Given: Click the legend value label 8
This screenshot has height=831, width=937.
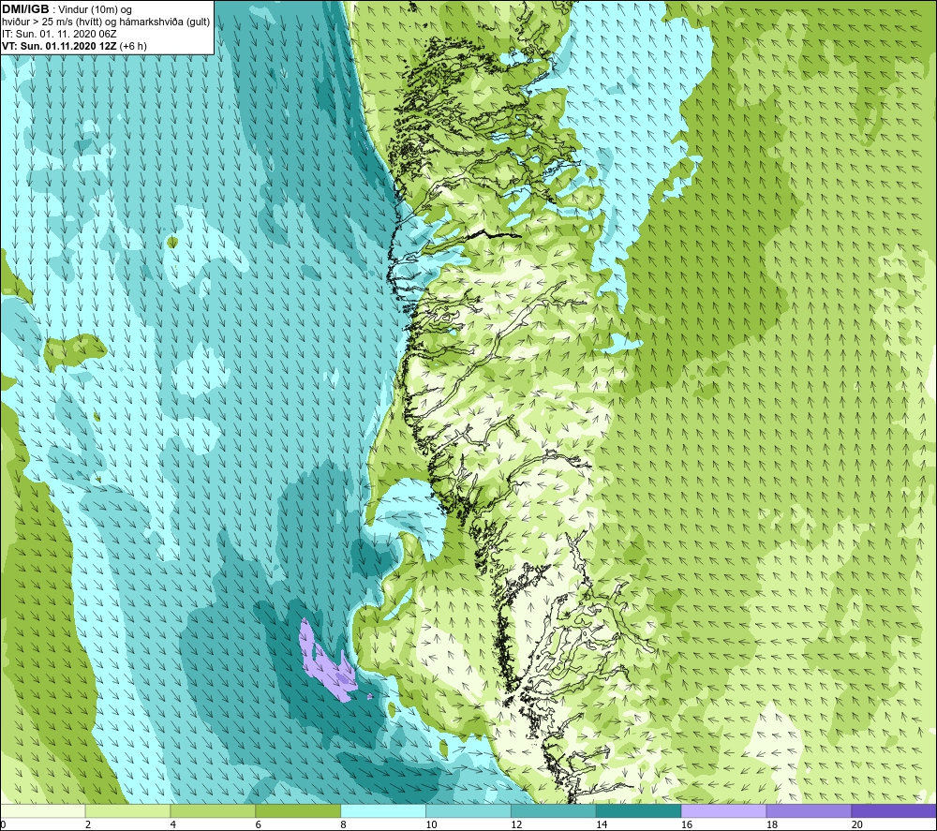Looking at the screenshot, I should click(x=344, y=825).
